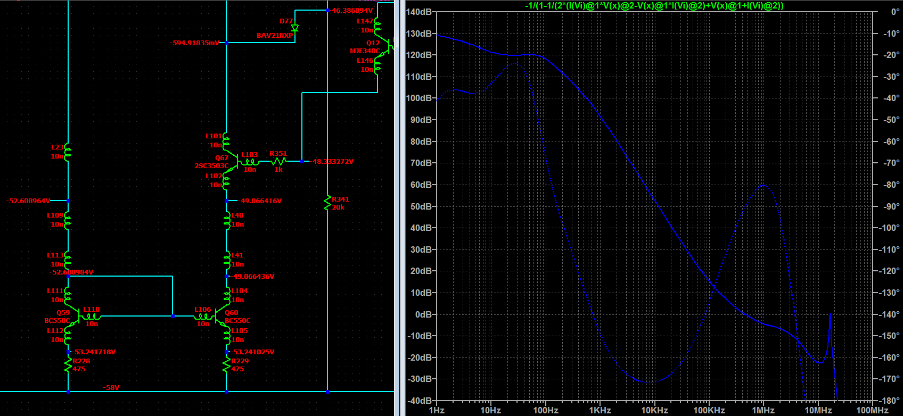Select inductor L147 symbol
903x416 pixels.
tap(377, 26)
